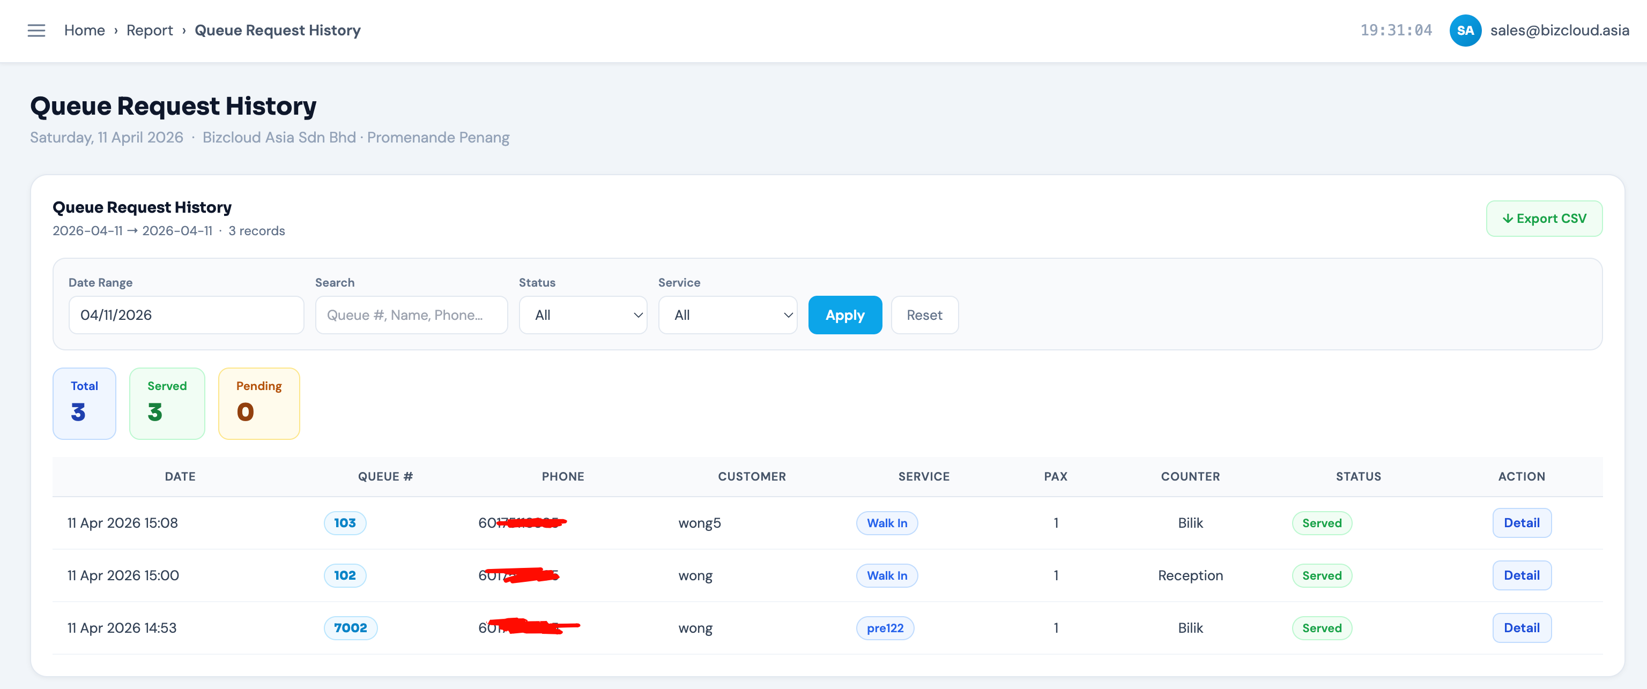View Detail for queue 103
Image resolution: width=1647 pixels, height=689 pixels.
point(1521,523)
